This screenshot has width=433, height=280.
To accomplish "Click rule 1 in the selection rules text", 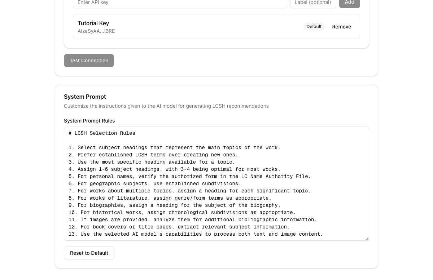I will coord(174,147).
